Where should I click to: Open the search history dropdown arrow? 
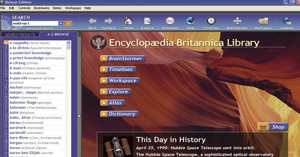[60, 23]
